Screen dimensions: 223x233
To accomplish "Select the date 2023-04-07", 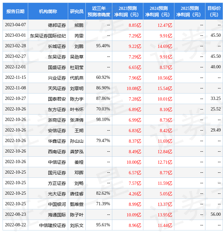I will (15, 25).
